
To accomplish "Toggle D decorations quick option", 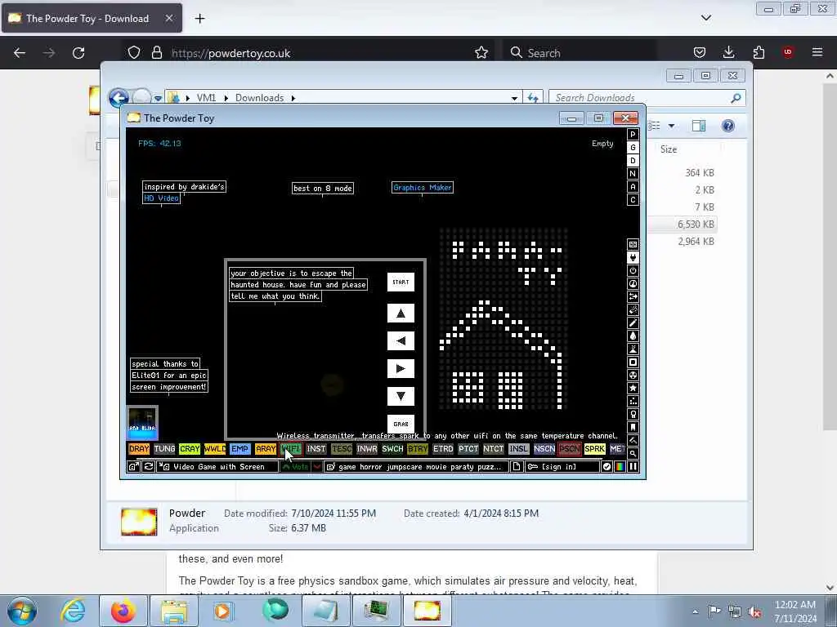I will click(633, 161).
